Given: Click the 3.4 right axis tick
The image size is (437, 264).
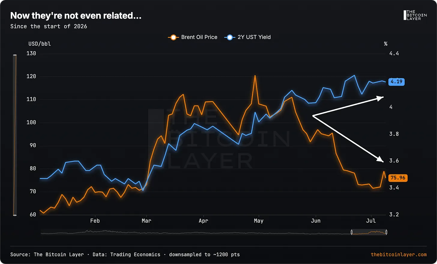Looking at the screenshot, I should coord(394,188).
